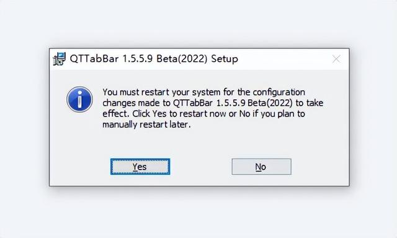
Task: Click the dialog title text "QTTabBar 1.5.5.9 Beta(2022) Setup"
Action: click(x=154, y=59)
